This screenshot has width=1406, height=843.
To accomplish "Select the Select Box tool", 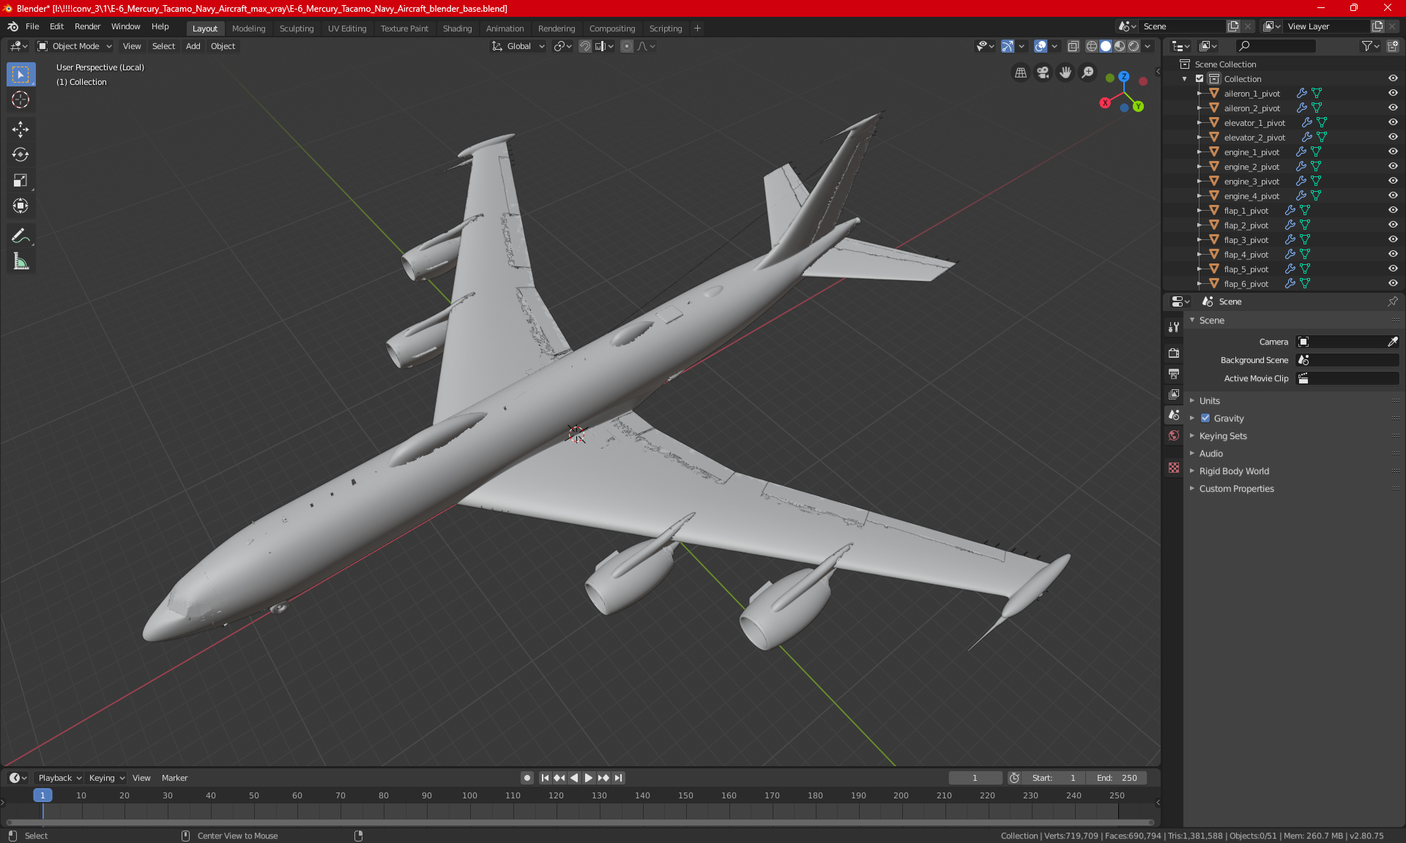I will pyautogui.click(x=21, y=75).
